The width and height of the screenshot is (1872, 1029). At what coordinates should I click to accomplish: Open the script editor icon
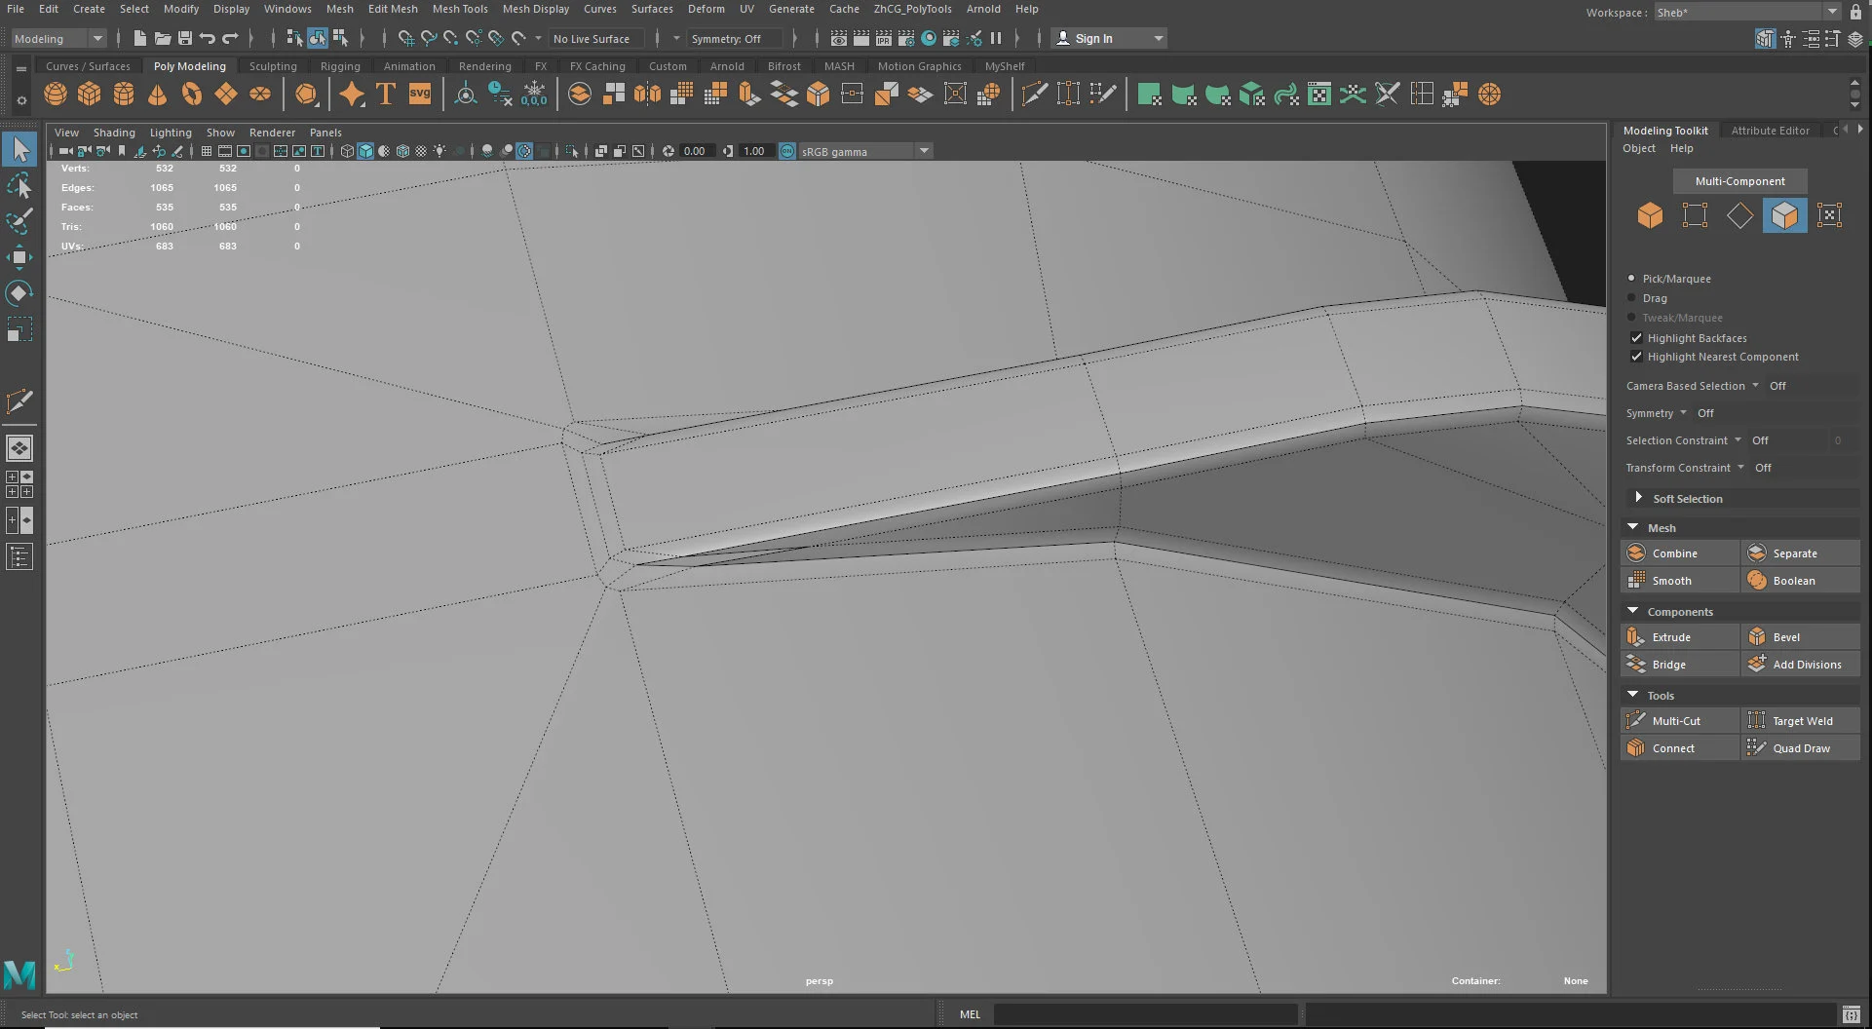tap(1852, 1014)
